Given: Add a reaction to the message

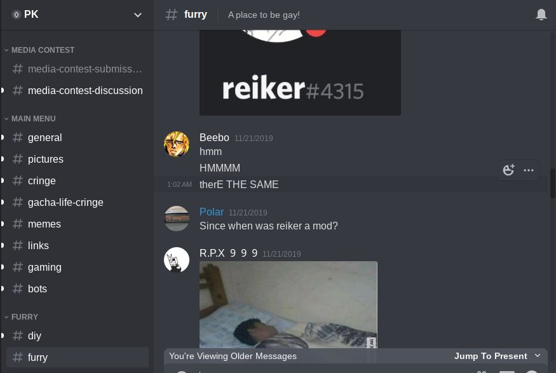Looking at the screenshot, I should click(x=508, y=170).
